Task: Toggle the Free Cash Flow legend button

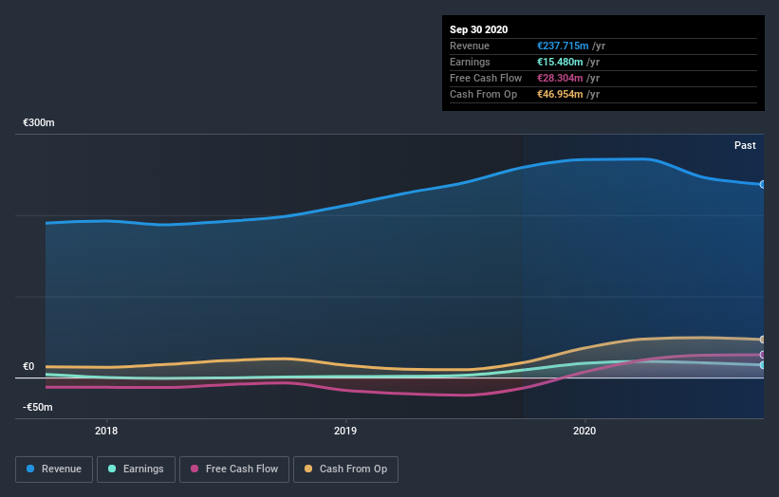Action: click(x=234, y=469)
